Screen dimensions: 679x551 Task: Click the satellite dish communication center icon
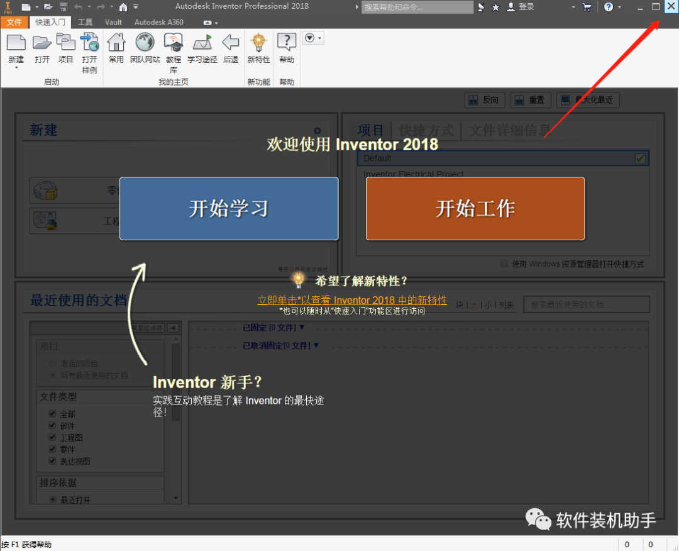point(481,7)
